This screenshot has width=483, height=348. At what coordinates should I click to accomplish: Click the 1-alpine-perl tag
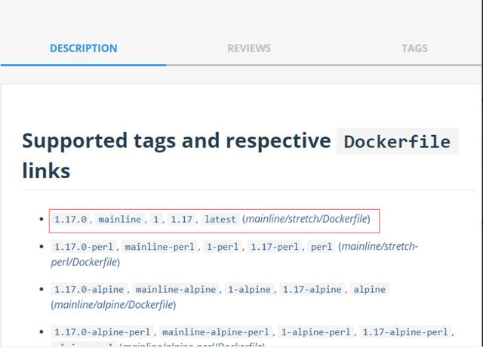pyautogui.click(x=315, y=331)
